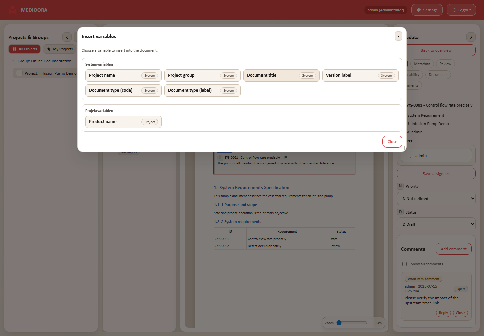Click the 1.2 System requirements heading
Screen dimensions: 484x336
(238, 222)
